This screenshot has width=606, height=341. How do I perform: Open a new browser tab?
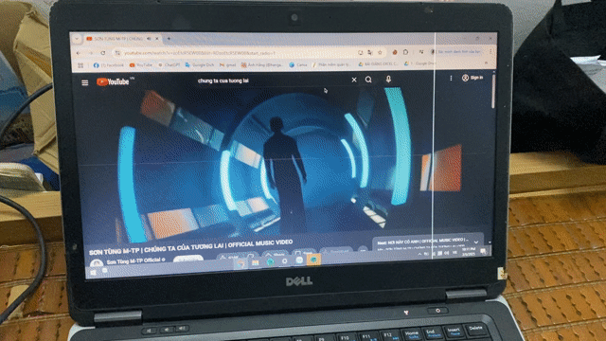(x=169, y=39)
